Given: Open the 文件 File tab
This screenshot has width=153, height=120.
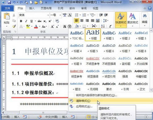Looking at the screenshot, I should [x=7, y=8].
